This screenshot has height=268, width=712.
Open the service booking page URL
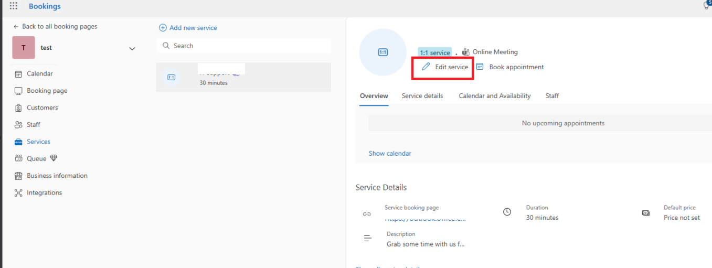(x=425, y=218)
